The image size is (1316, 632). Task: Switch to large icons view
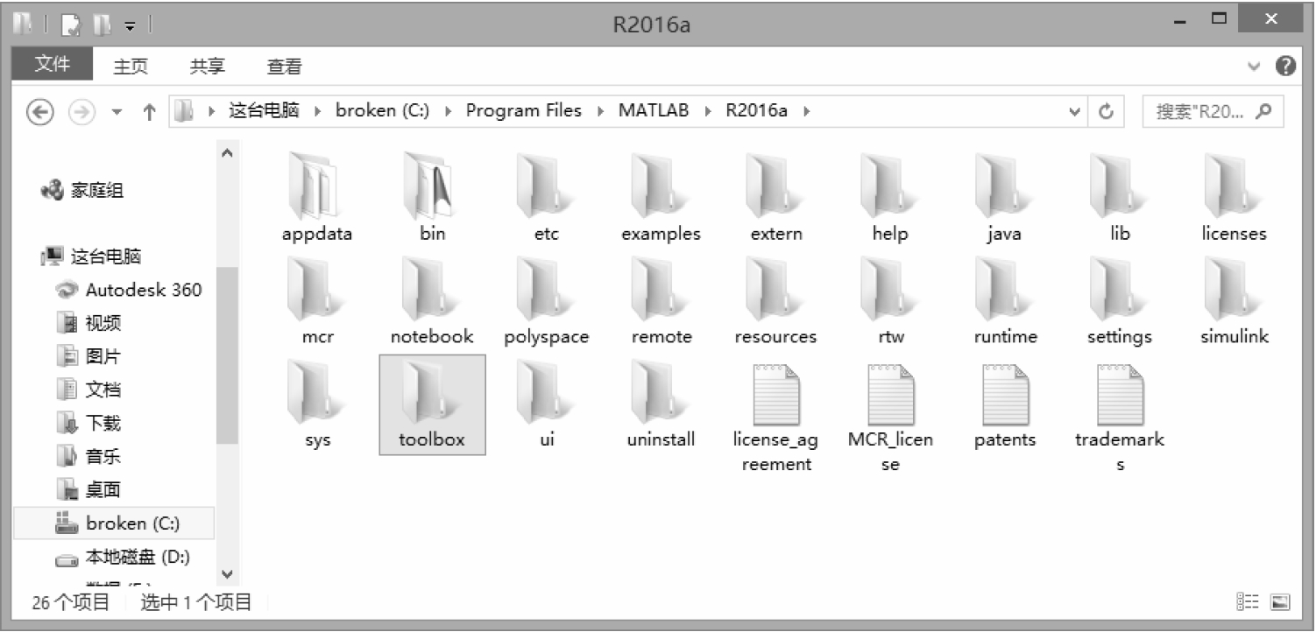1280,601
